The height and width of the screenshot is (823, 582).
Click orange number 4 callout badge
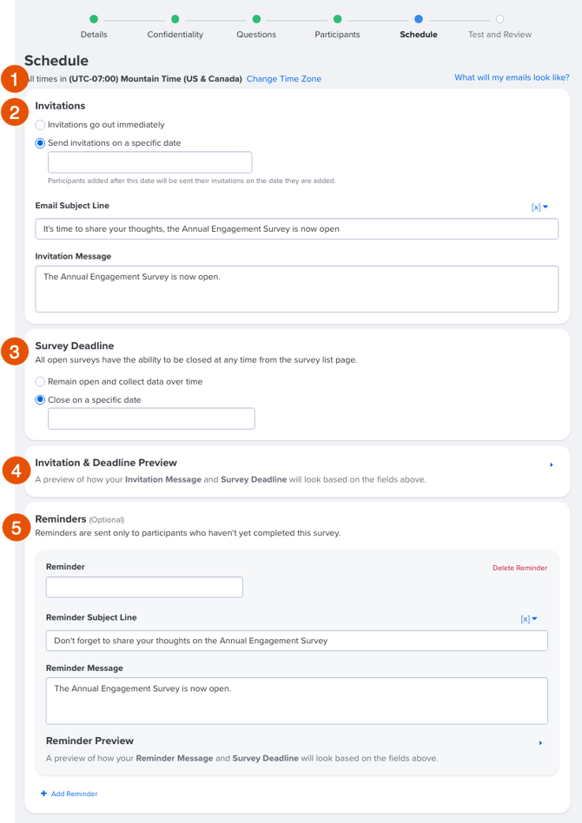(17, 471)
